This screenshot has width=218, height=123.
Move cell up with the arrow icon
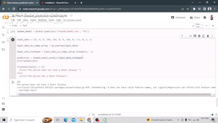click(x=182, y=36)
